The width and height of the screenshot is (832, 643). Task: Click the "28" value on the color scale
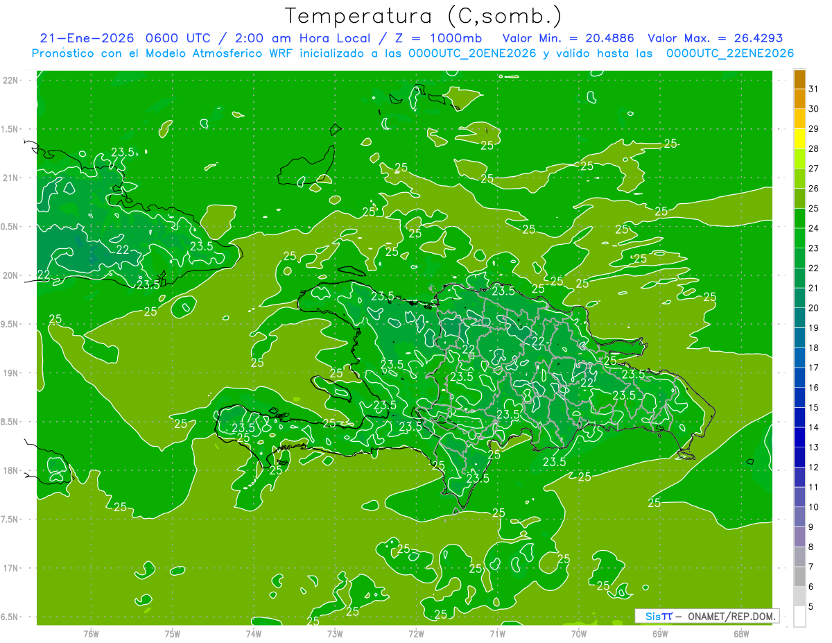click(813, 148)
